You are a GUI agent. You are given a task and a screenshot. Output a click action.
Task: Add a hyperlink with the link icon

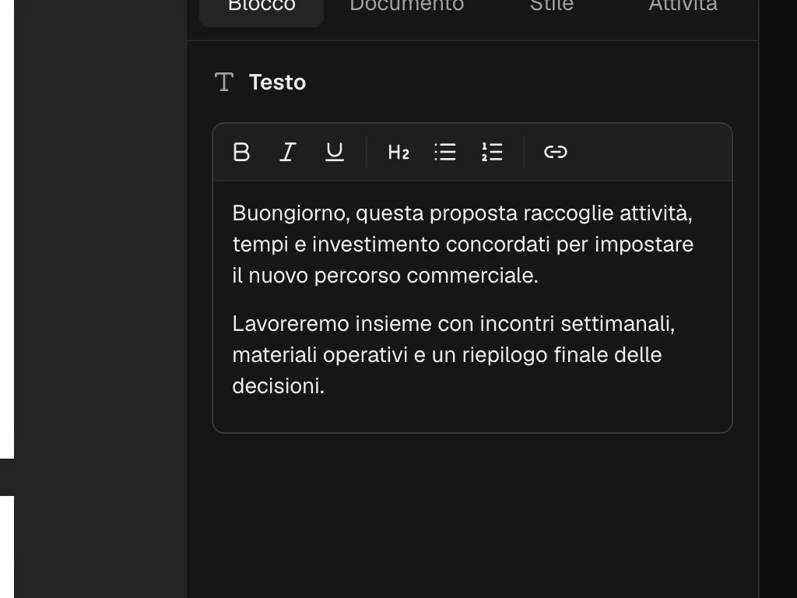[556, 152]
